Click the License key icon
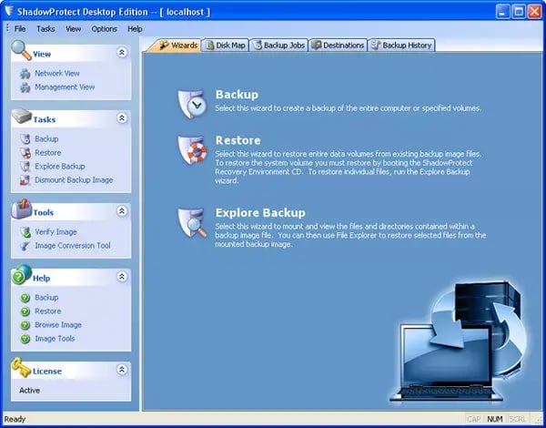Viewport: 546px width, 428px height. click(x=20, y=369)
